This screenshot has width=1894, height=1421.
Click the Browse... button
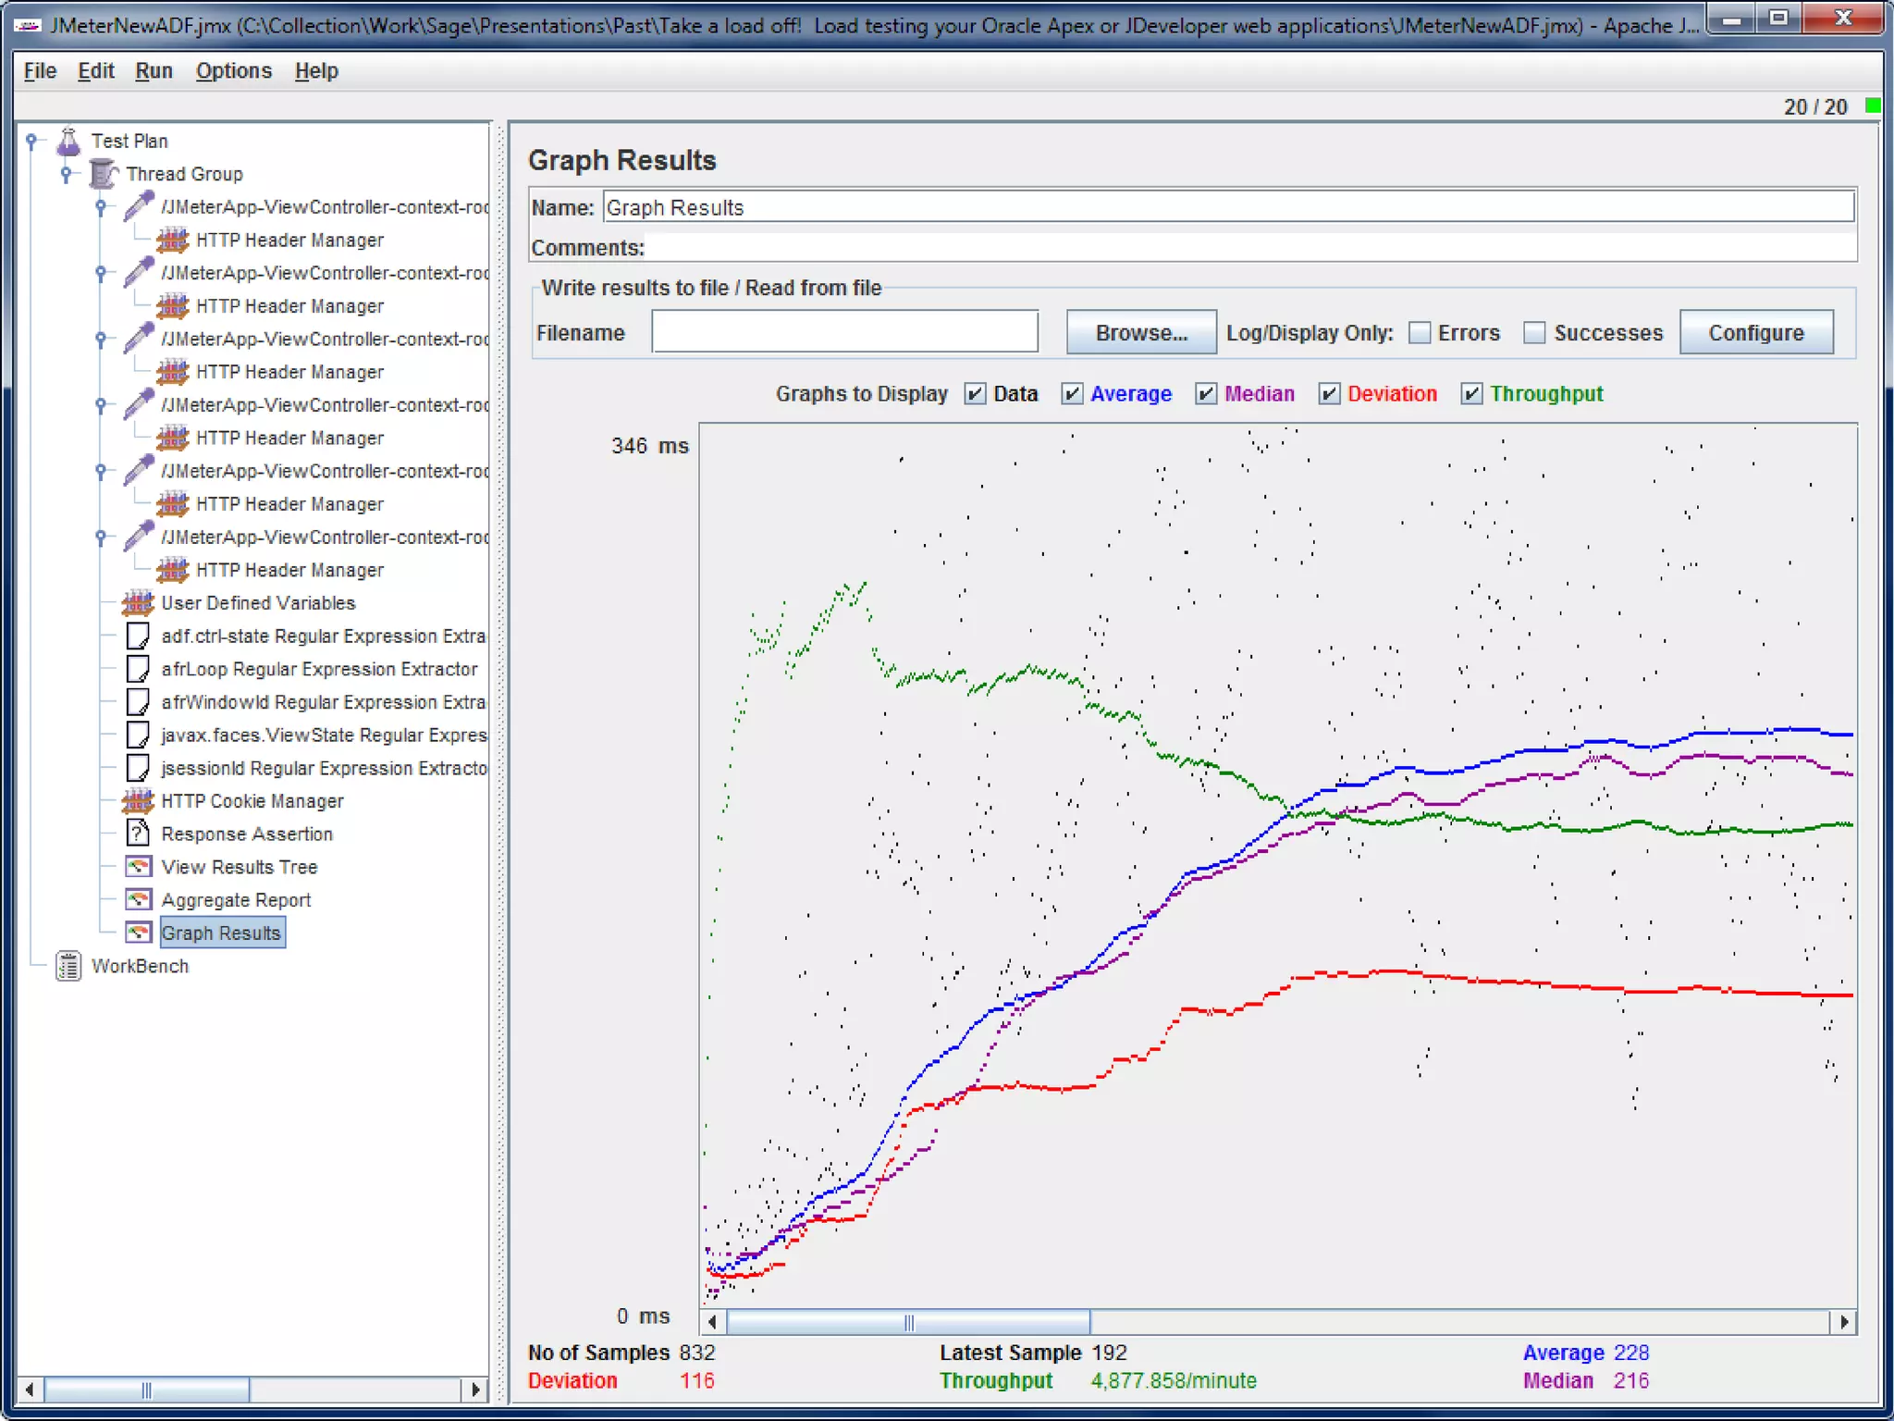click(1140, 333)
